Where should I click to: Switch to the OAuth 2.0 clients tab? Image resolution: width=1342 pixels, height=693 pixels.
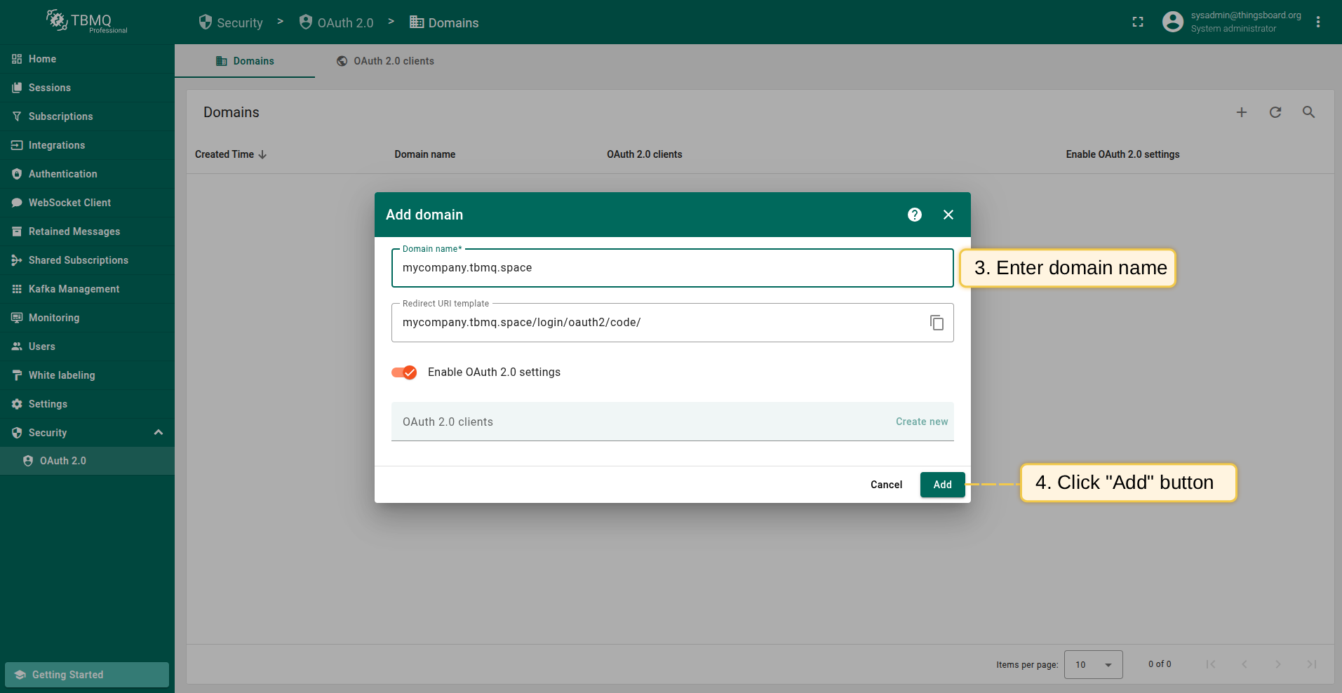click(x=393, y=61)
